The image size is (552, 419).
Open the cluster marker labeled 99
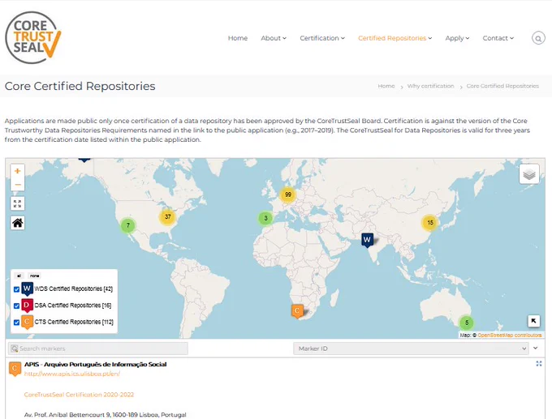(288, 195)
